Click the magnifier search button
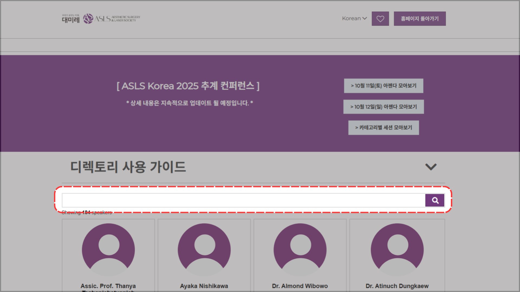 coord(435,200)
